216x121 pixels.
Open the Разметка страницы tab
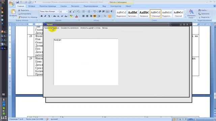coord(48,6)
